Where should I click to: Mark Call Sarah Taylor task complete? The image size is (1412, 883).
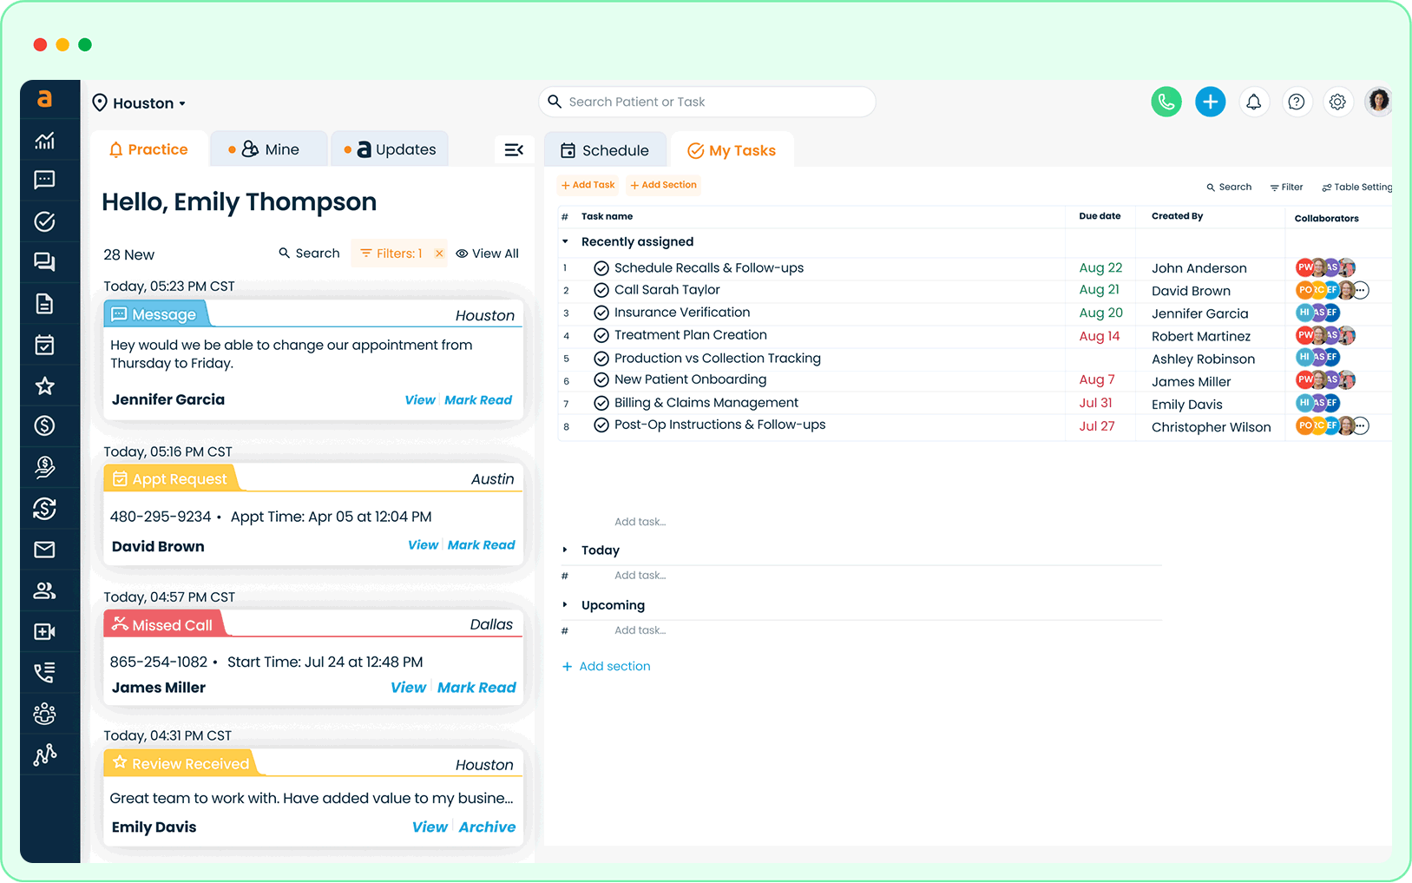(x=601, y=290)
